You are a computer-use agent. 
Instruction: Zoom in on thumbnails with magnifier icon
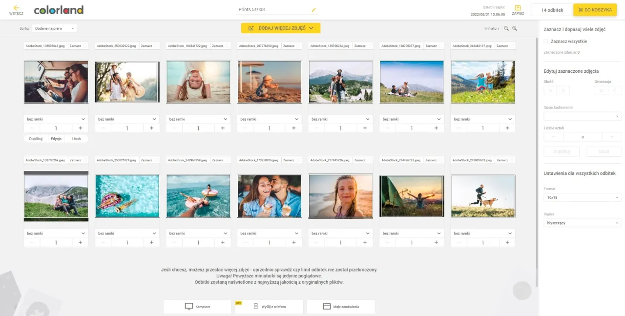(515, 28)
